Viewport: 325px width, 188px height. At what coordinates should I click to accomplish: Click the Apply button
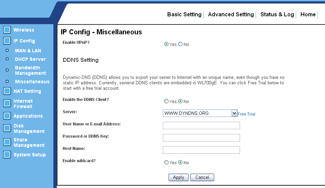click(x=178, y=177)
